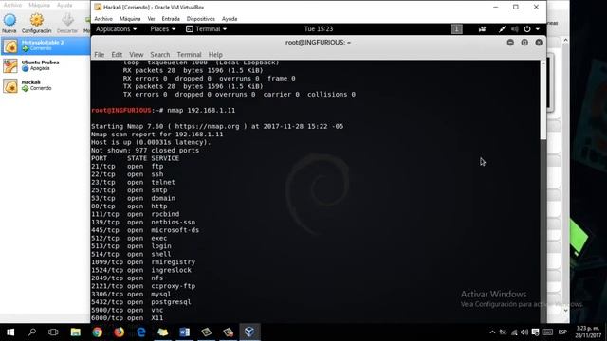Open the Ver menu in VirtualBox
607x341 pixels.
point(151,19)
